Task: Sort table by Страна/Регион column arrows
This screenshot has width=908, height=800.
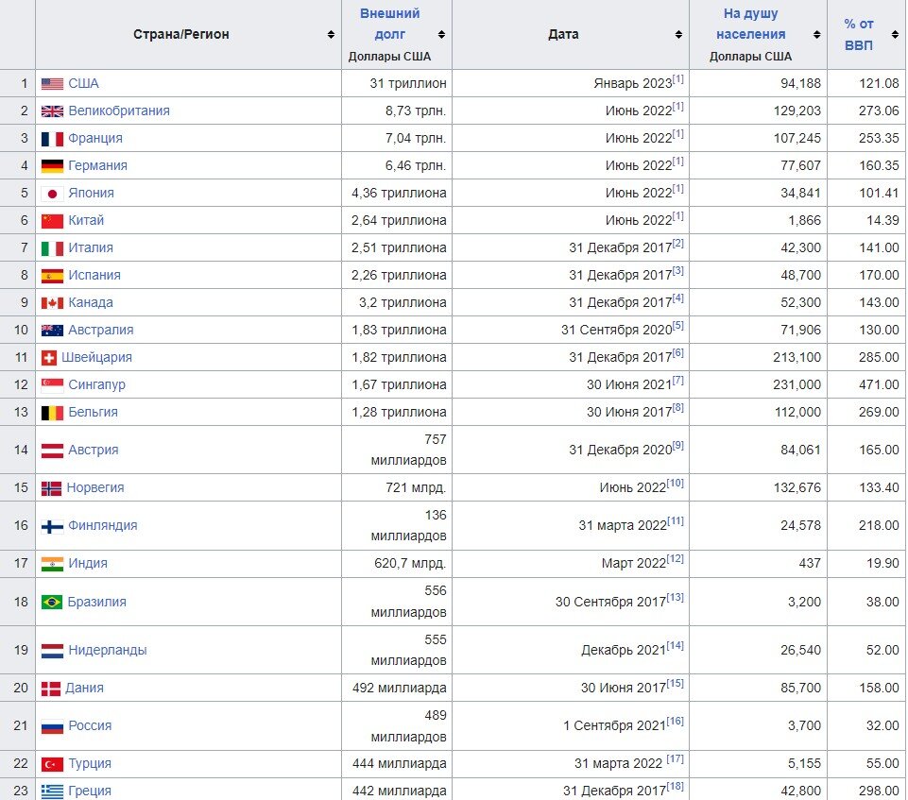Action: coord(331,35)
